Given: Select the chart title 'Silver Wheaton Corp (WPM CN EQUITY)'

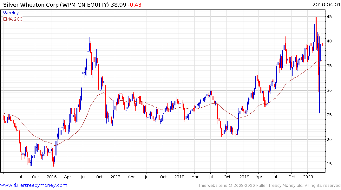Looking at the screenshot, I should (56, 5).
